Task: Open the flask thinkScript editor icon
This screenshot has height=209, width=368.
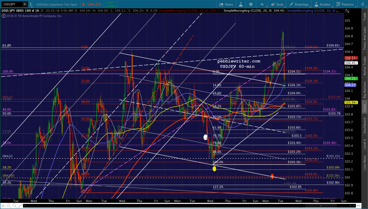Action: point(241,4)
